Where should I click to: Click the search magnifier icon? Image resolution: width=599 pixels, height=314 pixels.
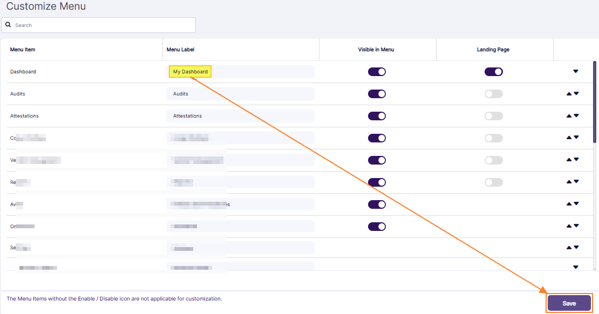click(8, 24)
